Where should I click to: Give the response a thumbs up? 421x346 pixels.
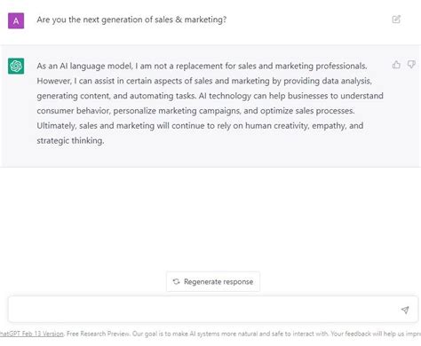coord(396,65)
